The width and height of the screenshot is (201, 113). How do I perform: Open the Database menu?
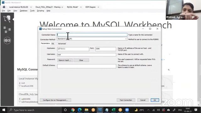24,11
